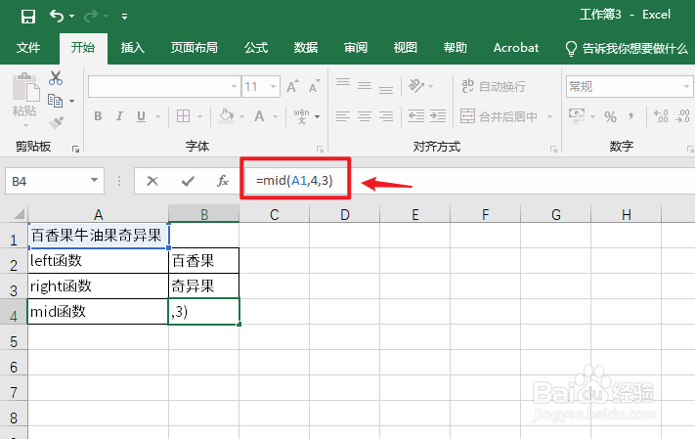The image size is (695, 439).
Task: Click the 粘贴 paste button
Action: click(x=24, y=99)
